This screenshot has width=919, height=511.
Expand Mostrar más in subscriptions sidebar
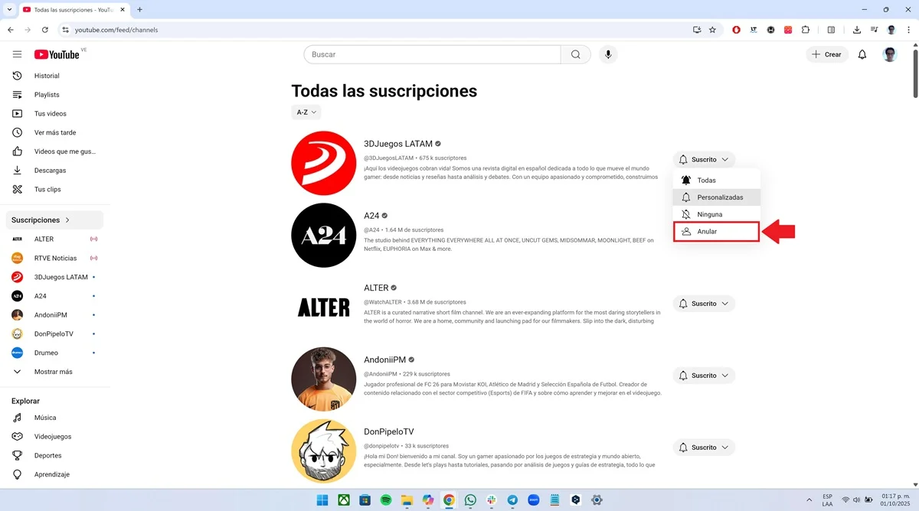pyautogui.click(x=54, y=372)
